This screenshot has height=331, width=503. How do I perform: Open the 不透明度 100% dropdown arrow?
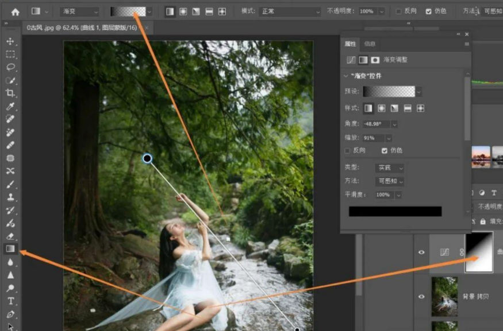pyautogui.click(x=382, y=12)
